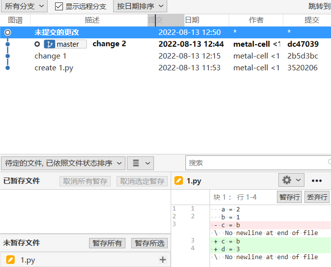
Task: Click the graph node for change 1
Action: [x=7, y=56]
